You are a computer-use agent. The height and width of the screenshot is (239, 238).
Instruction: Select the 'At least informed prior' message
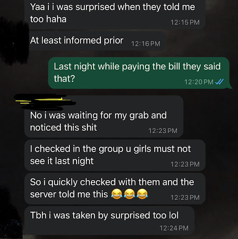pos(97,41)
